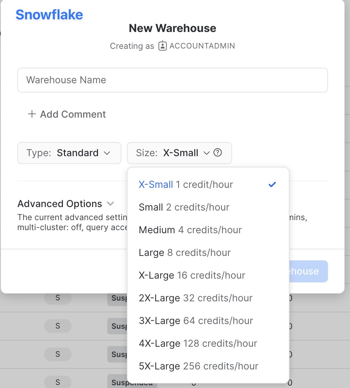
Task: Expand the Advanced Options section
Action: 66,204
